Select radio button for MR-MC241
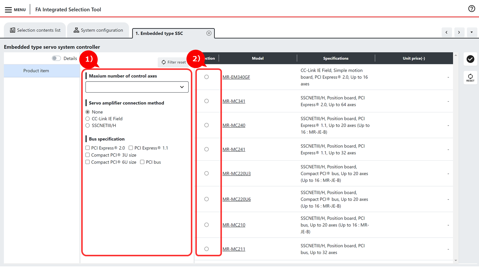 (207, 149)
